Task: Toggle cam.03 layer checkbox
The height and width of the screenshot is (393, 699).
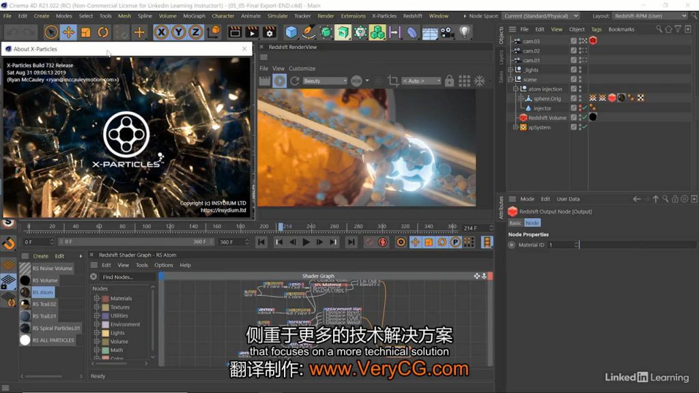Action: pyautogui.click(x=573, y=41)
